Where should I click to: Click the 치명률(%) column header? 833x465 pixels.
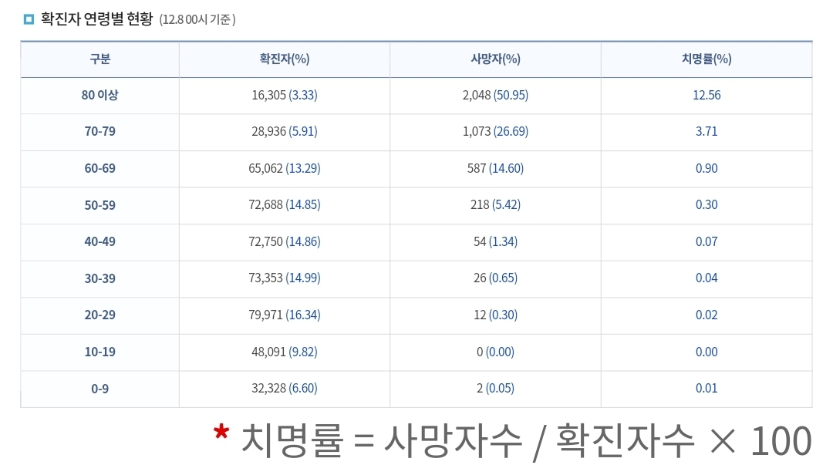[707, 59]
